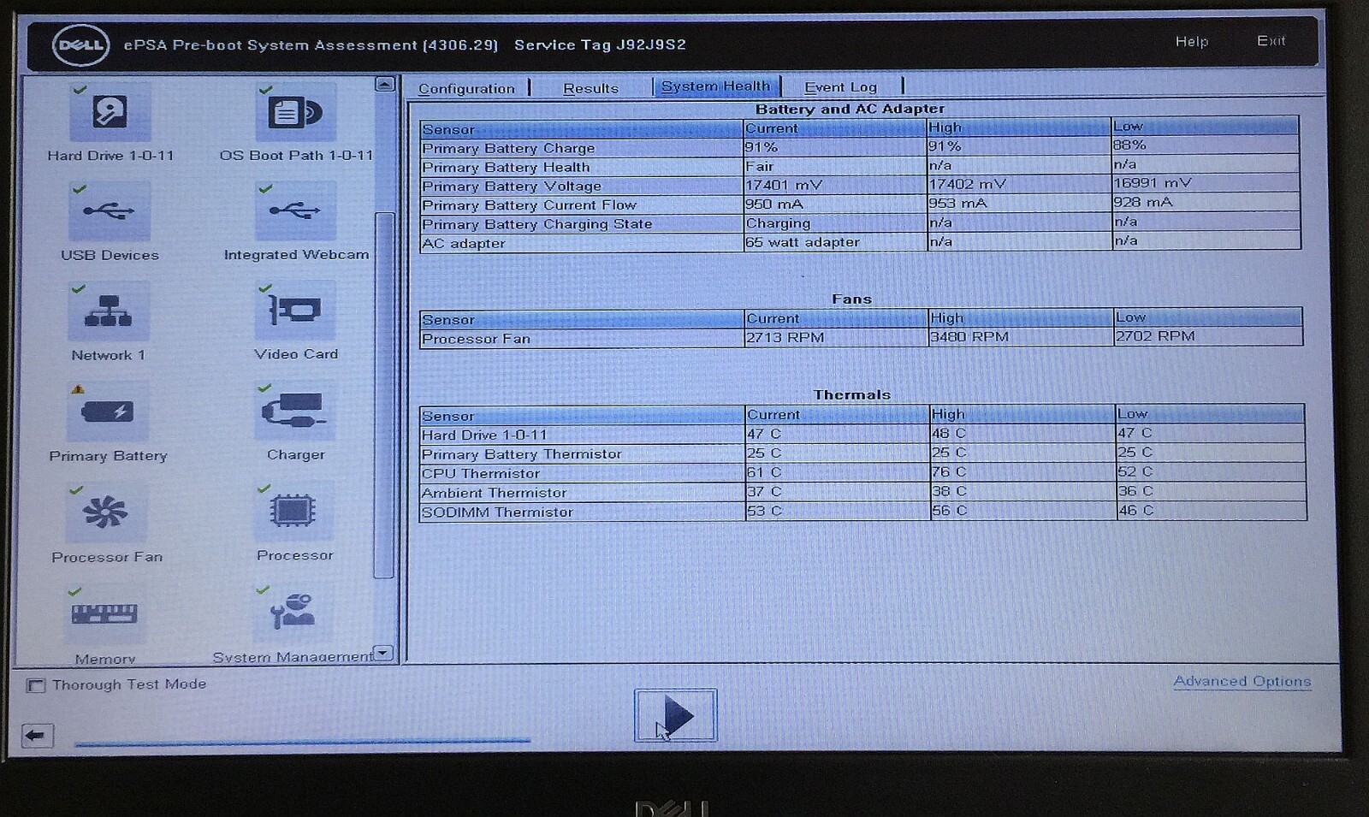Select the Primary Battery Current Flow row
This screenshot has height=817, width=1369.
click(860, 204)
